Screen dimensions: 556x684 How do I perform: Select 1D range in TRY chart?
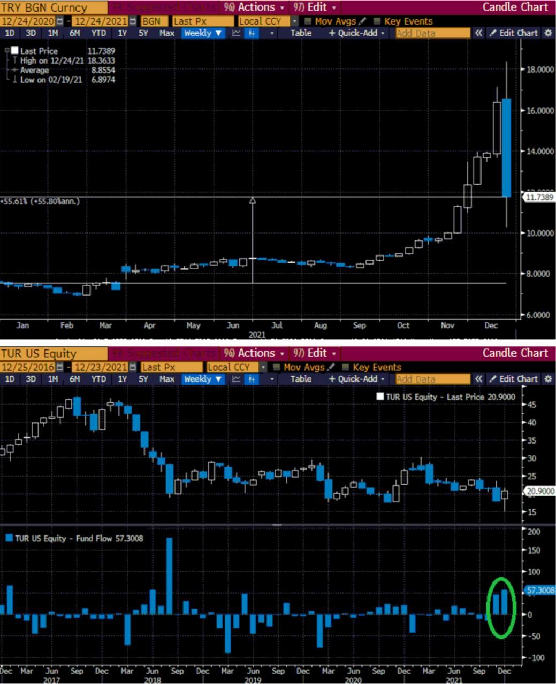coord(10,33)
